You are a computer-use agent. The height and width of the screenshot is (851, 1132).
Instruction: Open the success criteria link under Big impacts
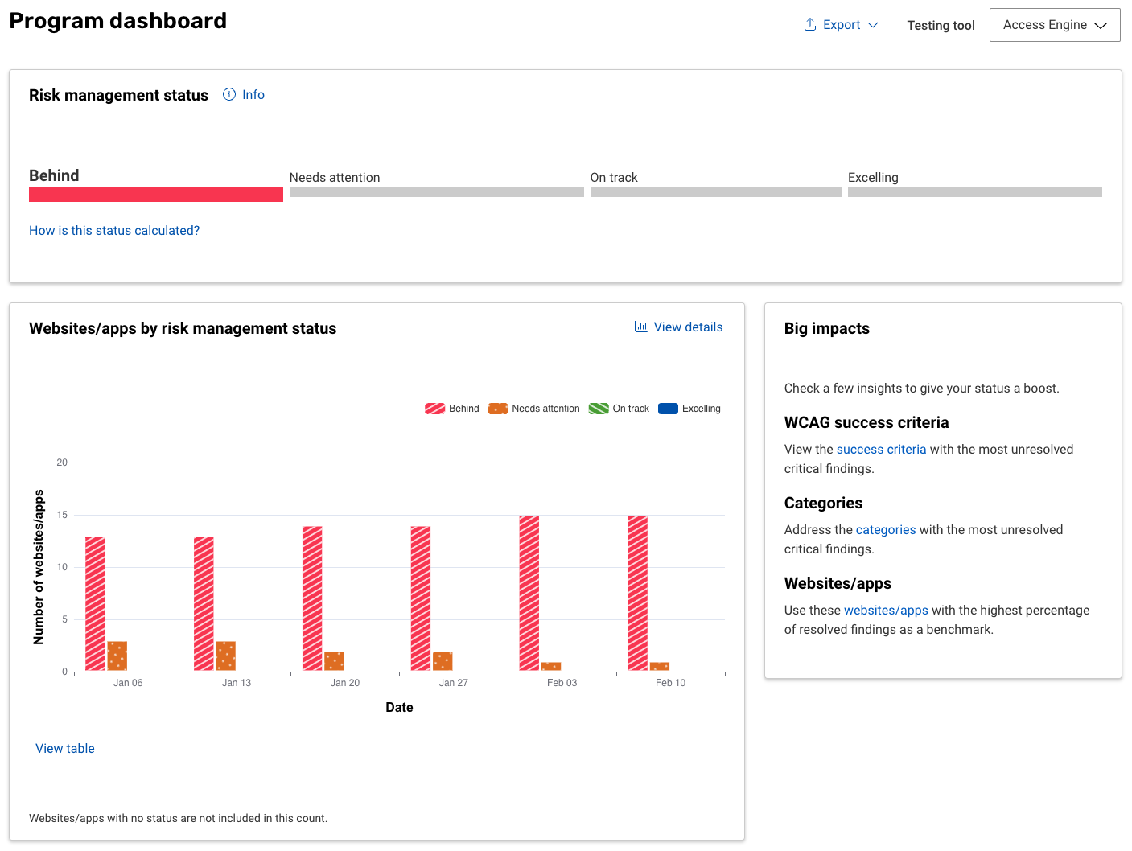[882, 449]
